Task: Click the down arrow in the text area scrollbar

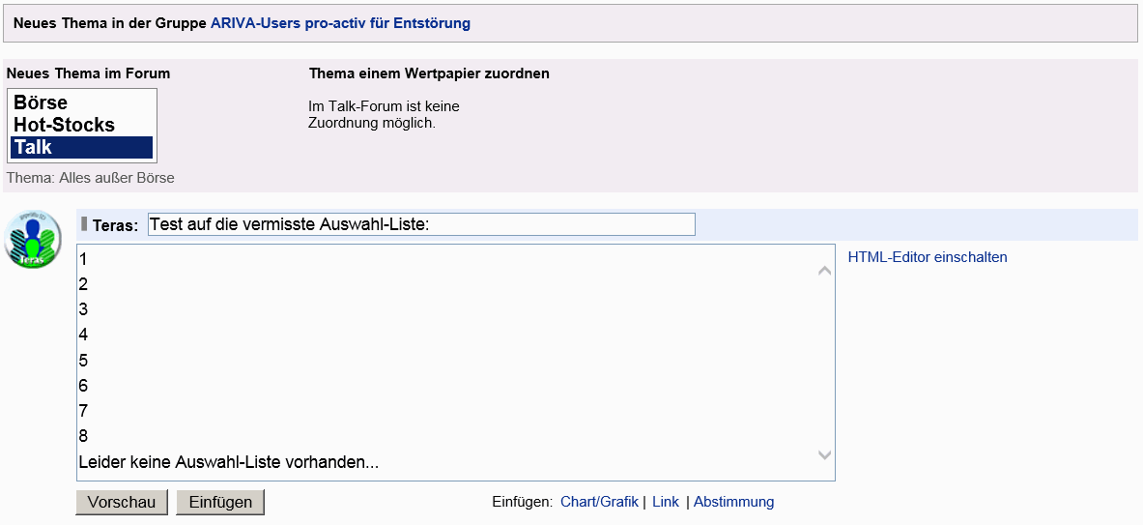Action: click(824, 455)
